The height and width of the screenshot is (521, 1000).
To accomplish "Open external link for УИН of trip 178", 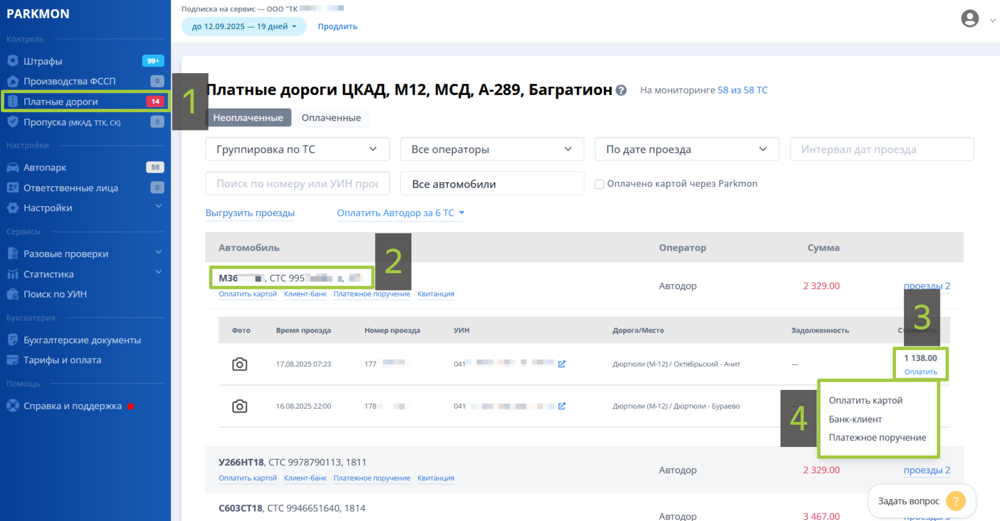I will (x=562, y=406).
